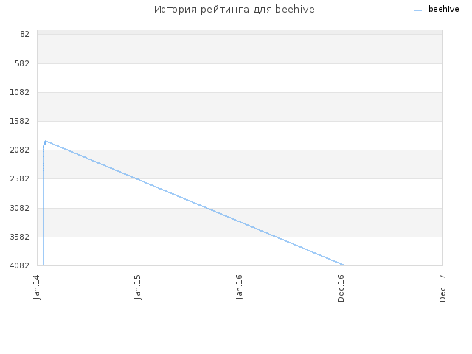
Task: Click the 2582 y-axis label
Action: point(20,178)
